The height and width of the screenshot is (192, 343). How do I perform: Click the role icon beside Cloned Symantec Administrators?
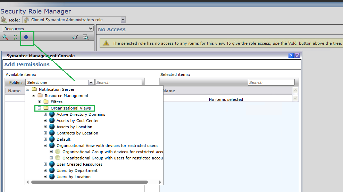26,20
